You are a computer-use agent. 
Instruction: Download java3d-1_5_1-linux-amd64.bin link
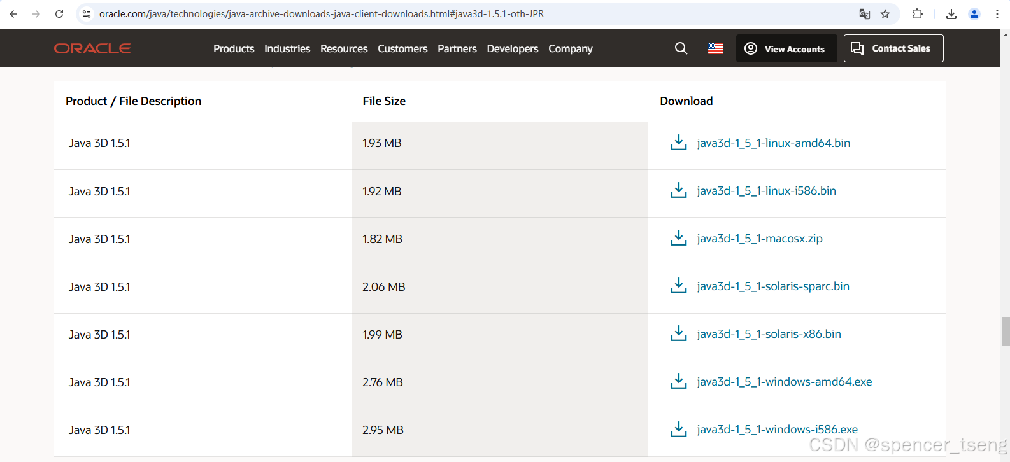click(774, 143)
